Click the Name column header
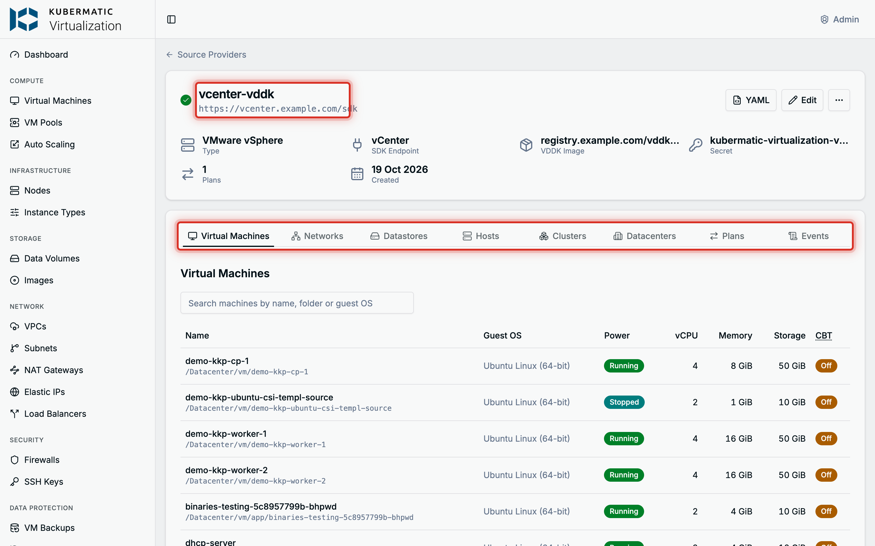Viewport: 875px width, 546px height. 197,335
